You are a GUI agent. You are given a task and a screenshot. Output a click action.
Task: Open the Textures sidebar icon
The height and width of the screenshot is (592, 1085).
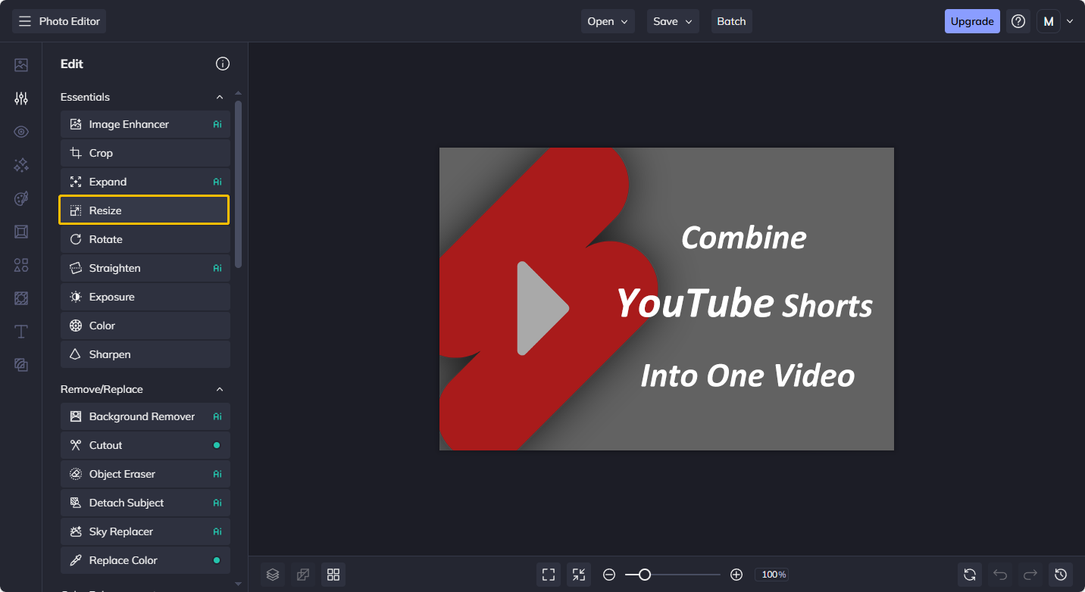coord(21,298)
